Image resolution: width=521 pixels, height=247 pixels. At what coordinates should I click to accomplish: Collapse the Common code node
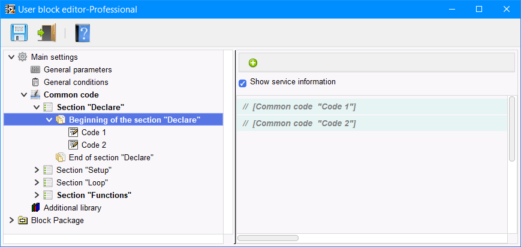[24, 95]
